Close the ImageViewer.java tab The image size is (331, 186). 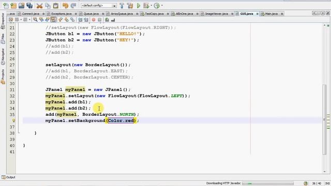coord(232,14)
